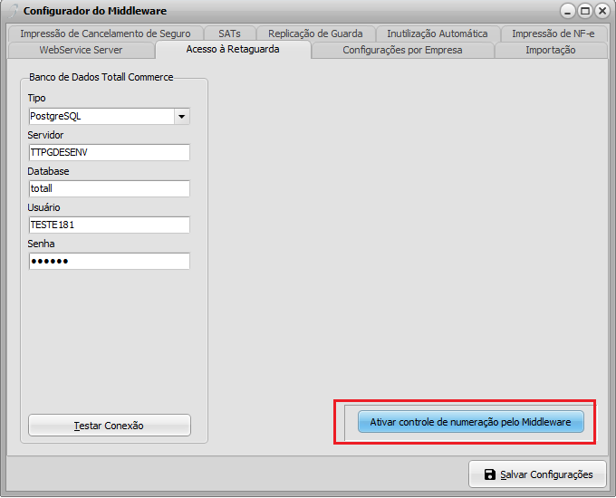Expand the Tipo database dropdown arrow
616x498 pixels.
(181, 116)
